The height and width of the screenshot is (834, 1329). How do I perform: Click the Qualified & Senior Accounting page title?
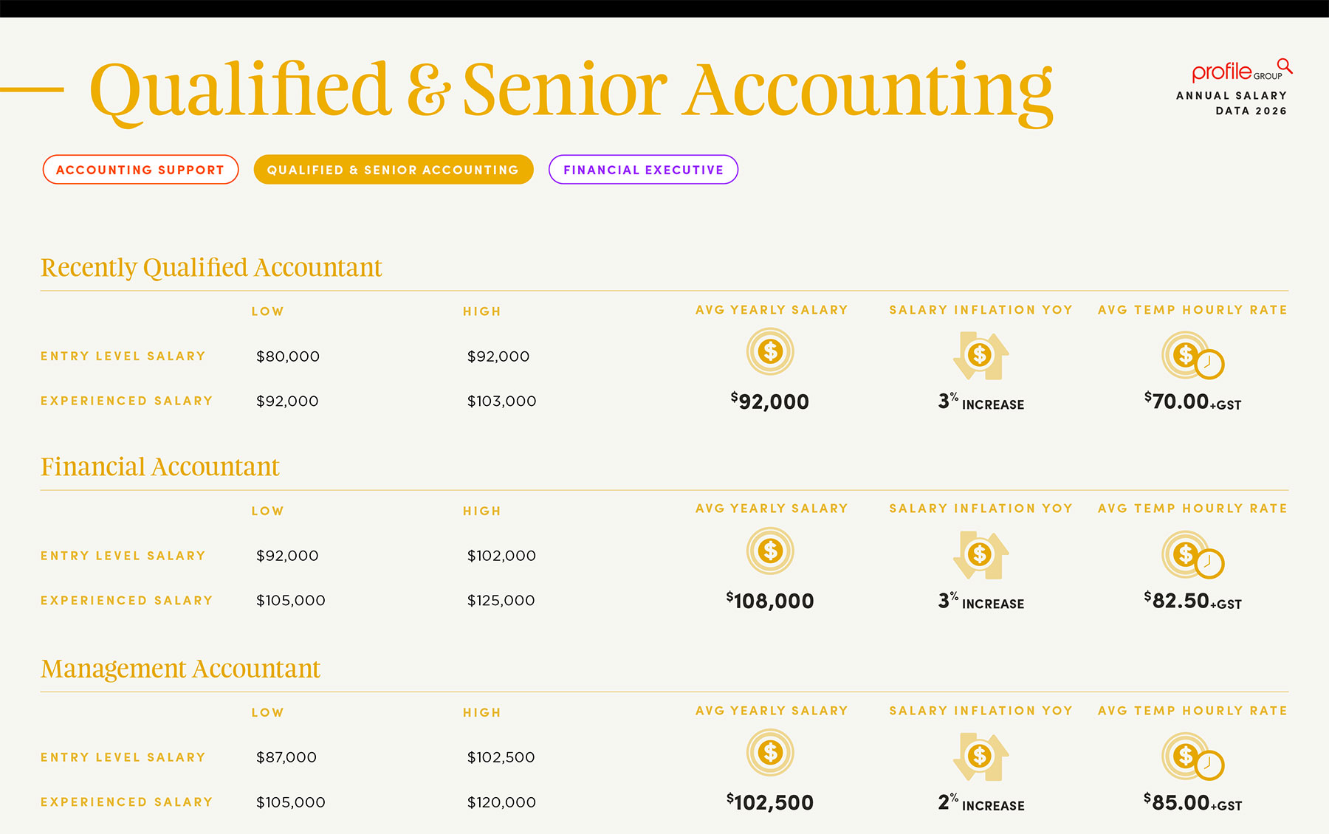click(571, 90)
